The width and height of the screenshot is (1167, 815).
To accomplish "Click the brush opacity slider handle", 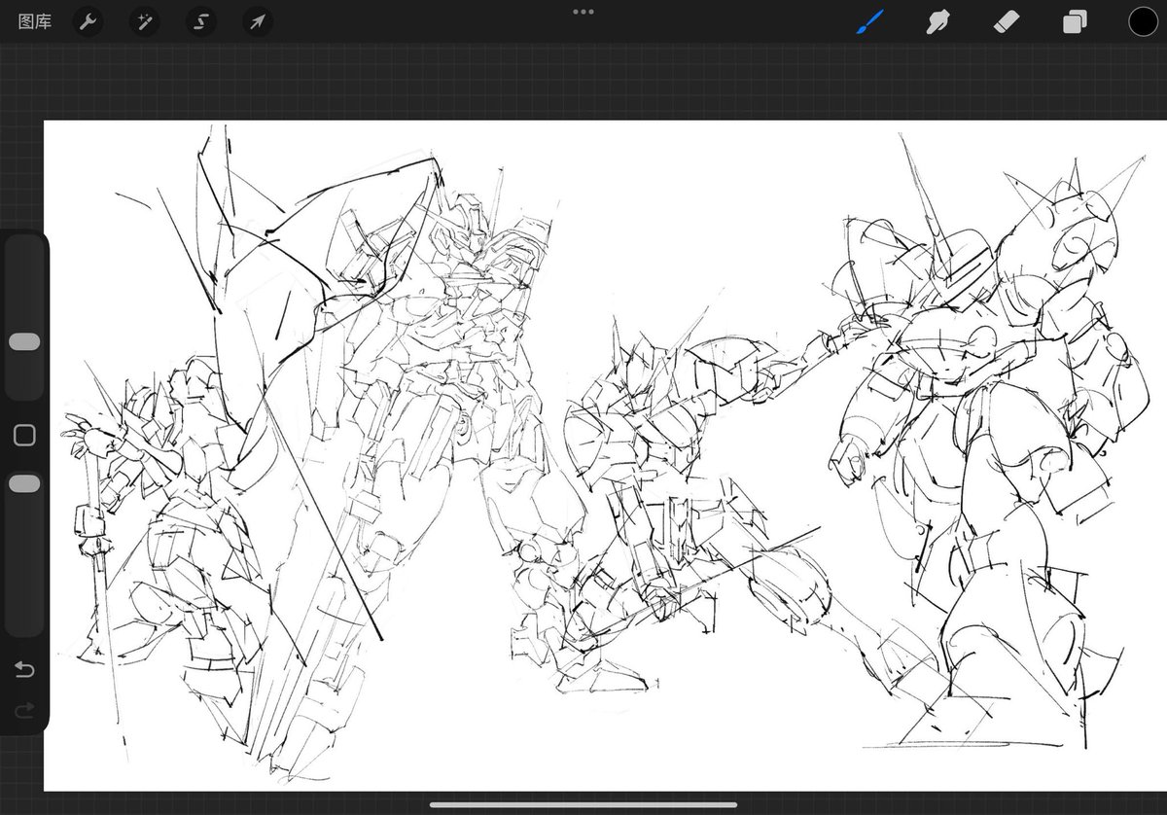I will (24, 483).
